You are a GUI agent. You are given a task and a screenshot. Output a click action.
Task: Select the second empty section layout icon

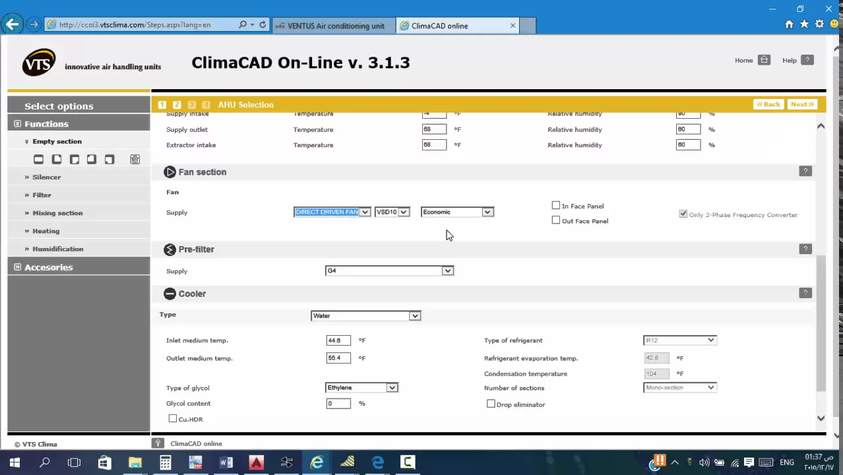click(57, 159)
